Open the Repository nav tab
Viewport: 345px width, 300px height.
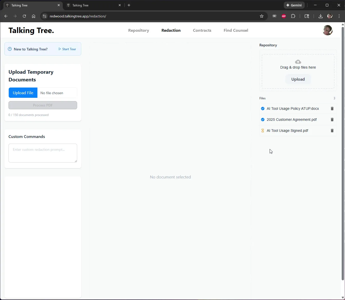tap(139, 30)
